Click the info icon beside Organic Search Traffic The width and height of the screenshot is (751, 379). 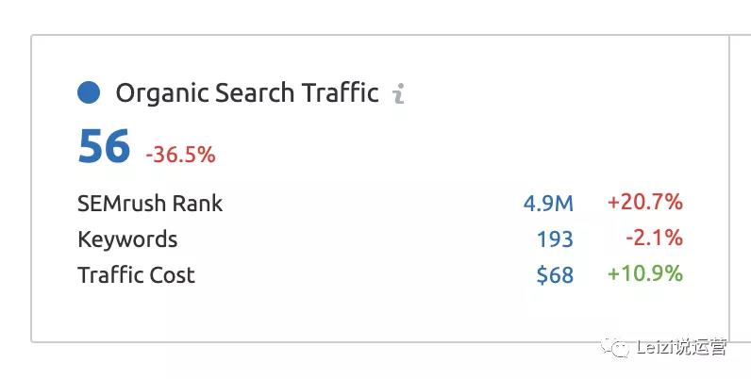[398, 93]
